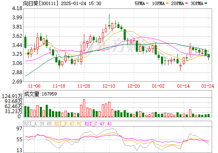Click the 124.91万 volume axis label
The height and width of the screenshot is (153, 218).
click(12, 96)
